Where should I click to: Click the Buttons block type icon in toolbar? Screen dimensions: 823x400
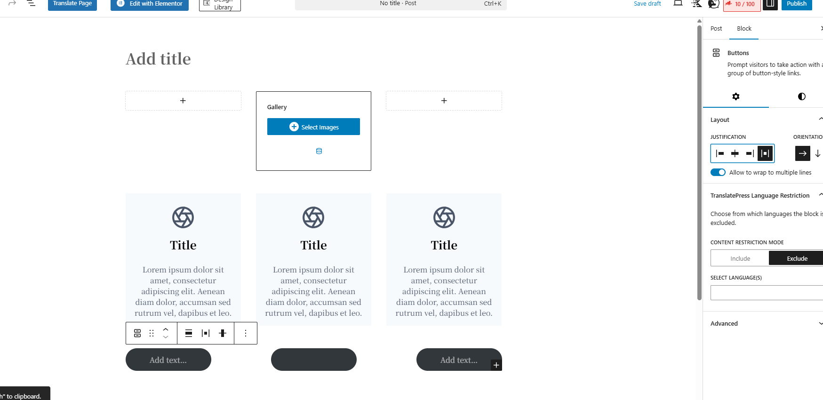click(137, 333)
